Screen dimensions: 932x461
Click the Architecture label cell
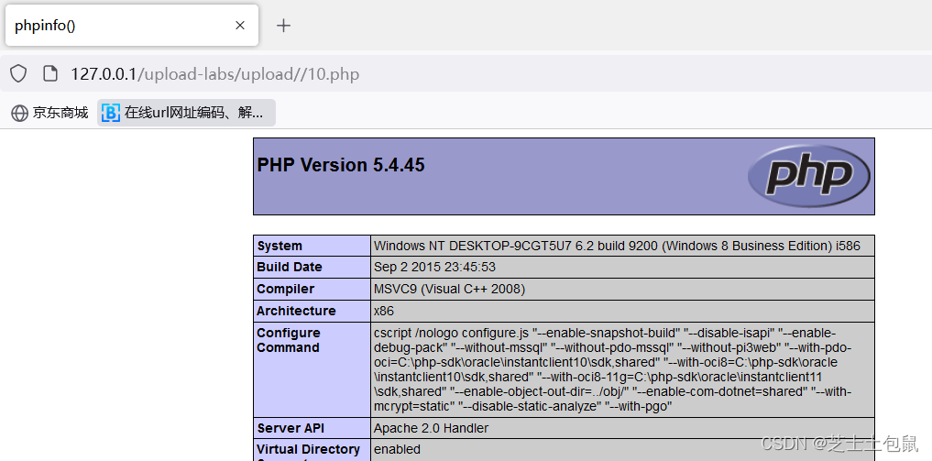tap(312, 311)
